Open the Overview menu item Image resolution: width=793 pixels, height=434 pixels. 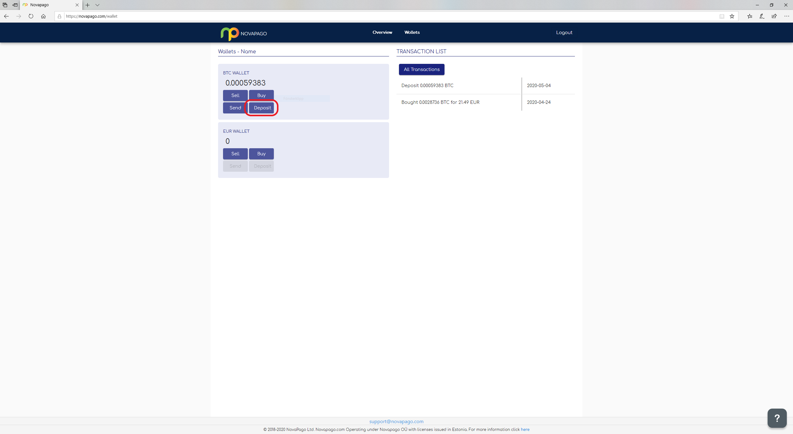coord(382,32)
